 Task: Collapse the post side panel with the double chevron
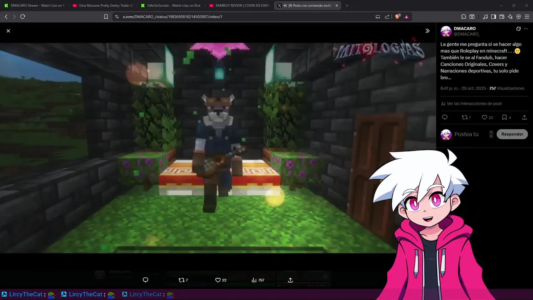(427, 31)
